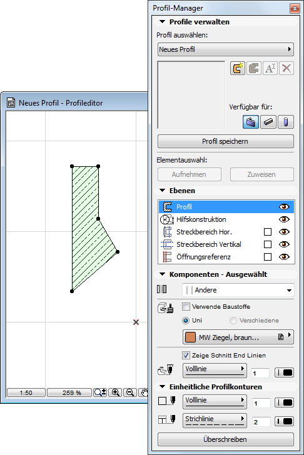Select the Profil layer row
Screen dimensions: 304x455
[226, 207]
